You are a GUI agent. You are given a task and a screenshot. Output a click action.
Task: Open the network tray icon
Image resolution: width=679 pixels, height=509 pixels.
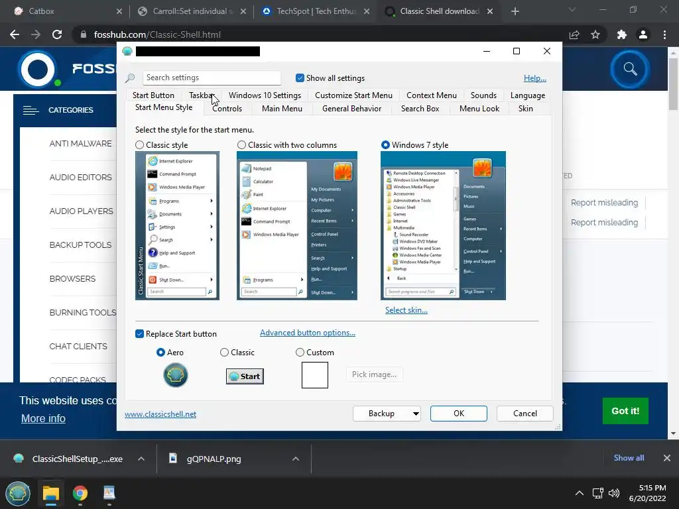coord(598,493)
